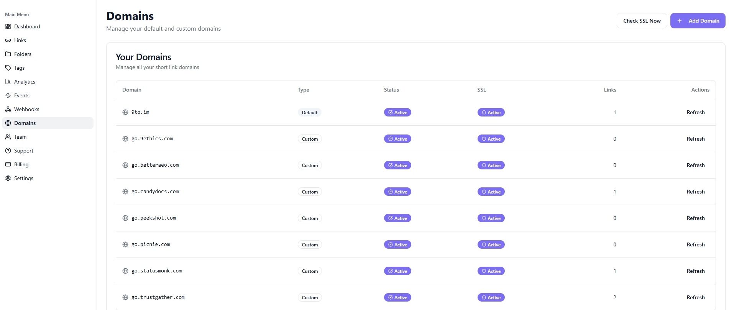Viewport: 729px width, 310px height.
Task: Click links count 1 in go.statusmonk.com row
Action: point(615,271)
